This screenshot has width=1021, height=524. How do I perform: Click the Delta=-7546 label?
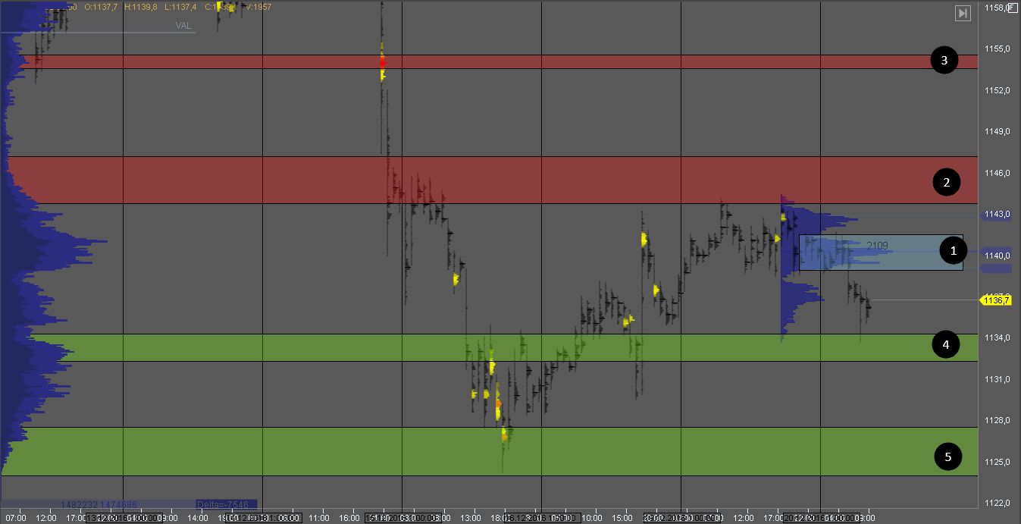(226, 504)
